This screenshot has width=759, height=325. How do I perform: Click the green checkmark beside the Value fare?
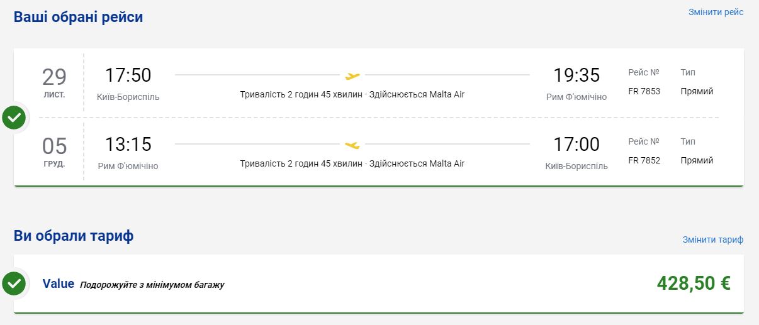14,284
